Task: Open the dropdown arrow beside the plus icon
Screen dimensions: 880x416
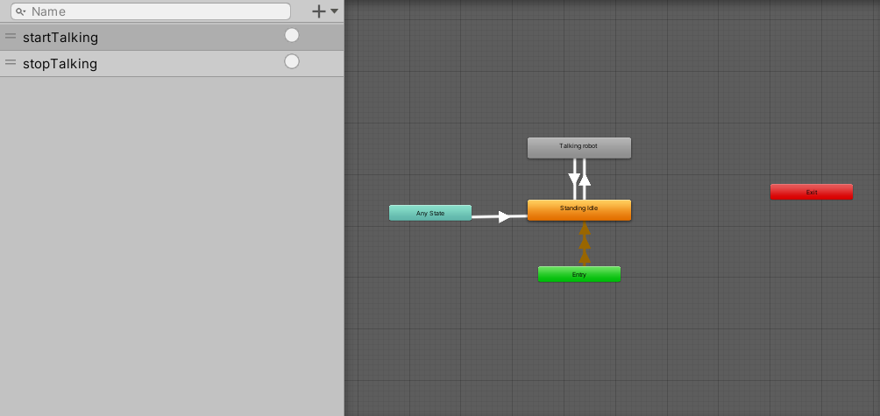Action: click(x=335, y=11)
